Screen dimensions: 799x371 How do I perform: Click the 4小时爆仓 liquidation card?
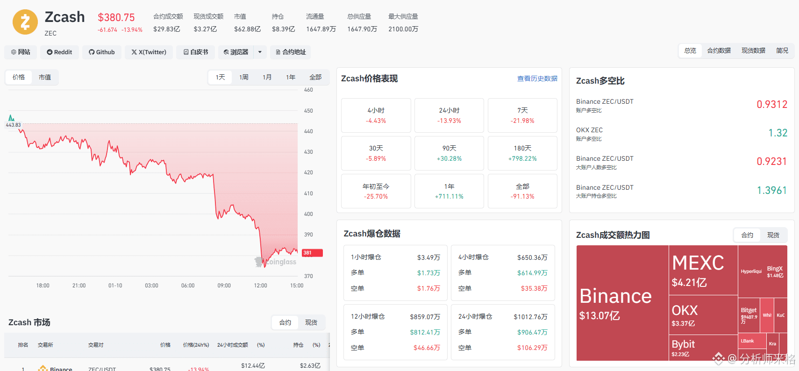[503, 273]
